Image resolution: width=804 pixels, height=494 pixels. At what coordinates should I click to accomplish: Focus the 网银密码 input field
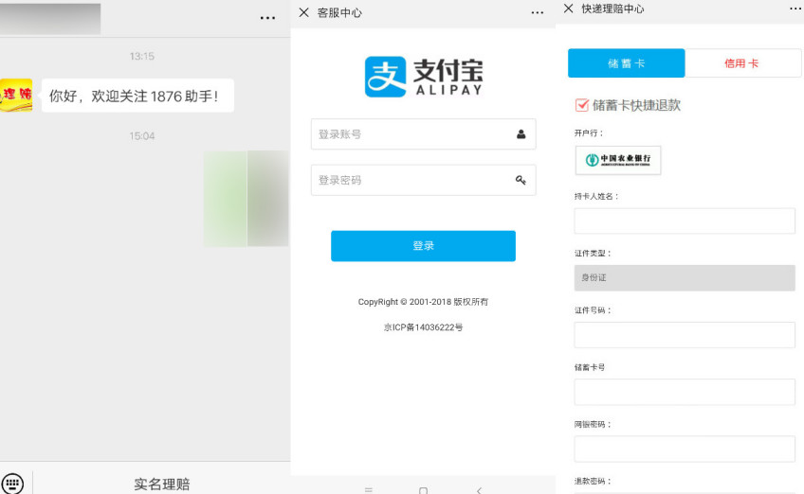pos(685,449)
